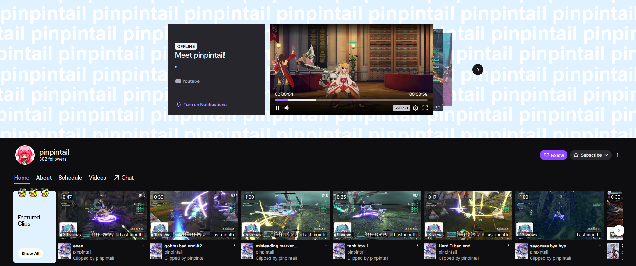Enter fullscreen on the video player
The image size is (636, 266).
425,108
